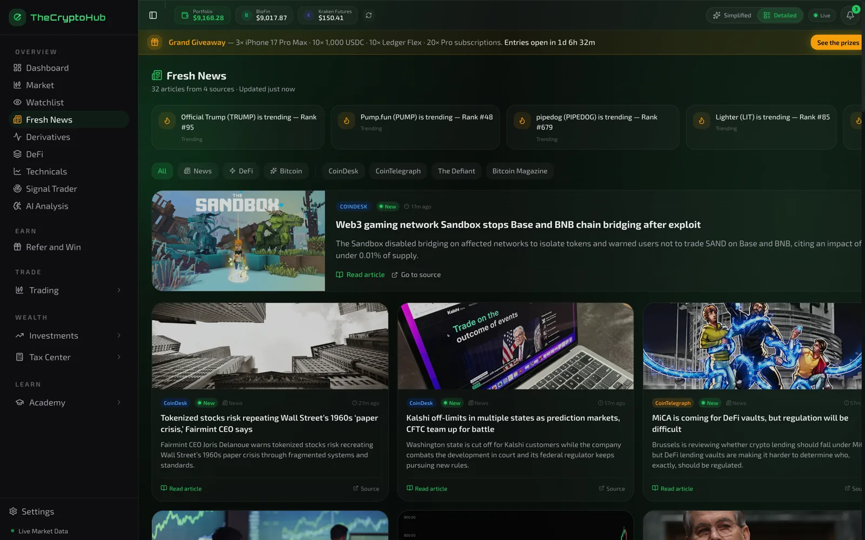Click the DeFi layers icon
This screenshot has width=865, height=540.
[17, 154]
